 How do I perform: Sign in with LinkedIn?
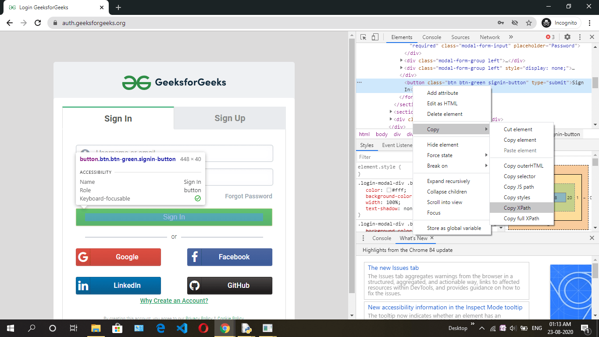[x=118, y=286]
